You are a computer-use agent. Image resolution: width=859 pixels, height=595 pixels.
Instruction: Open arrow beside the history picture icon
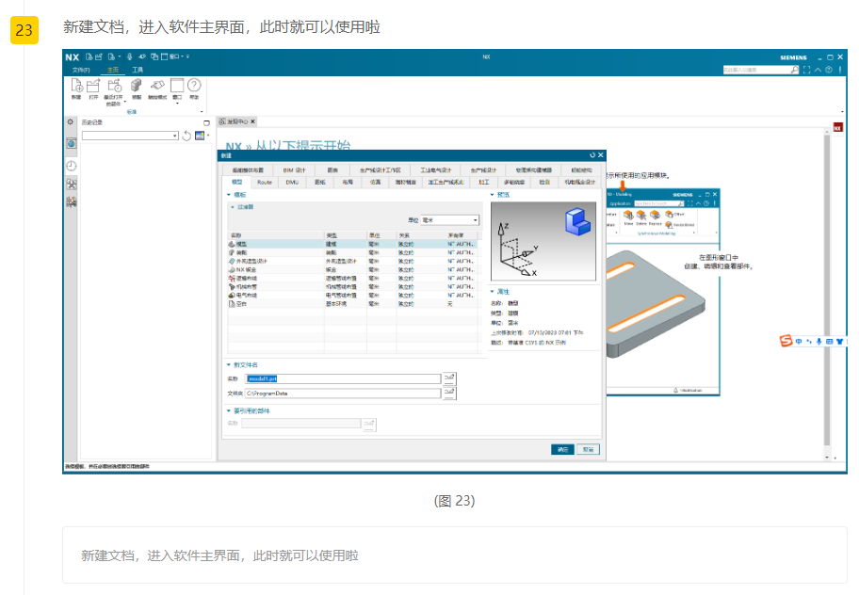click(208, 136)
